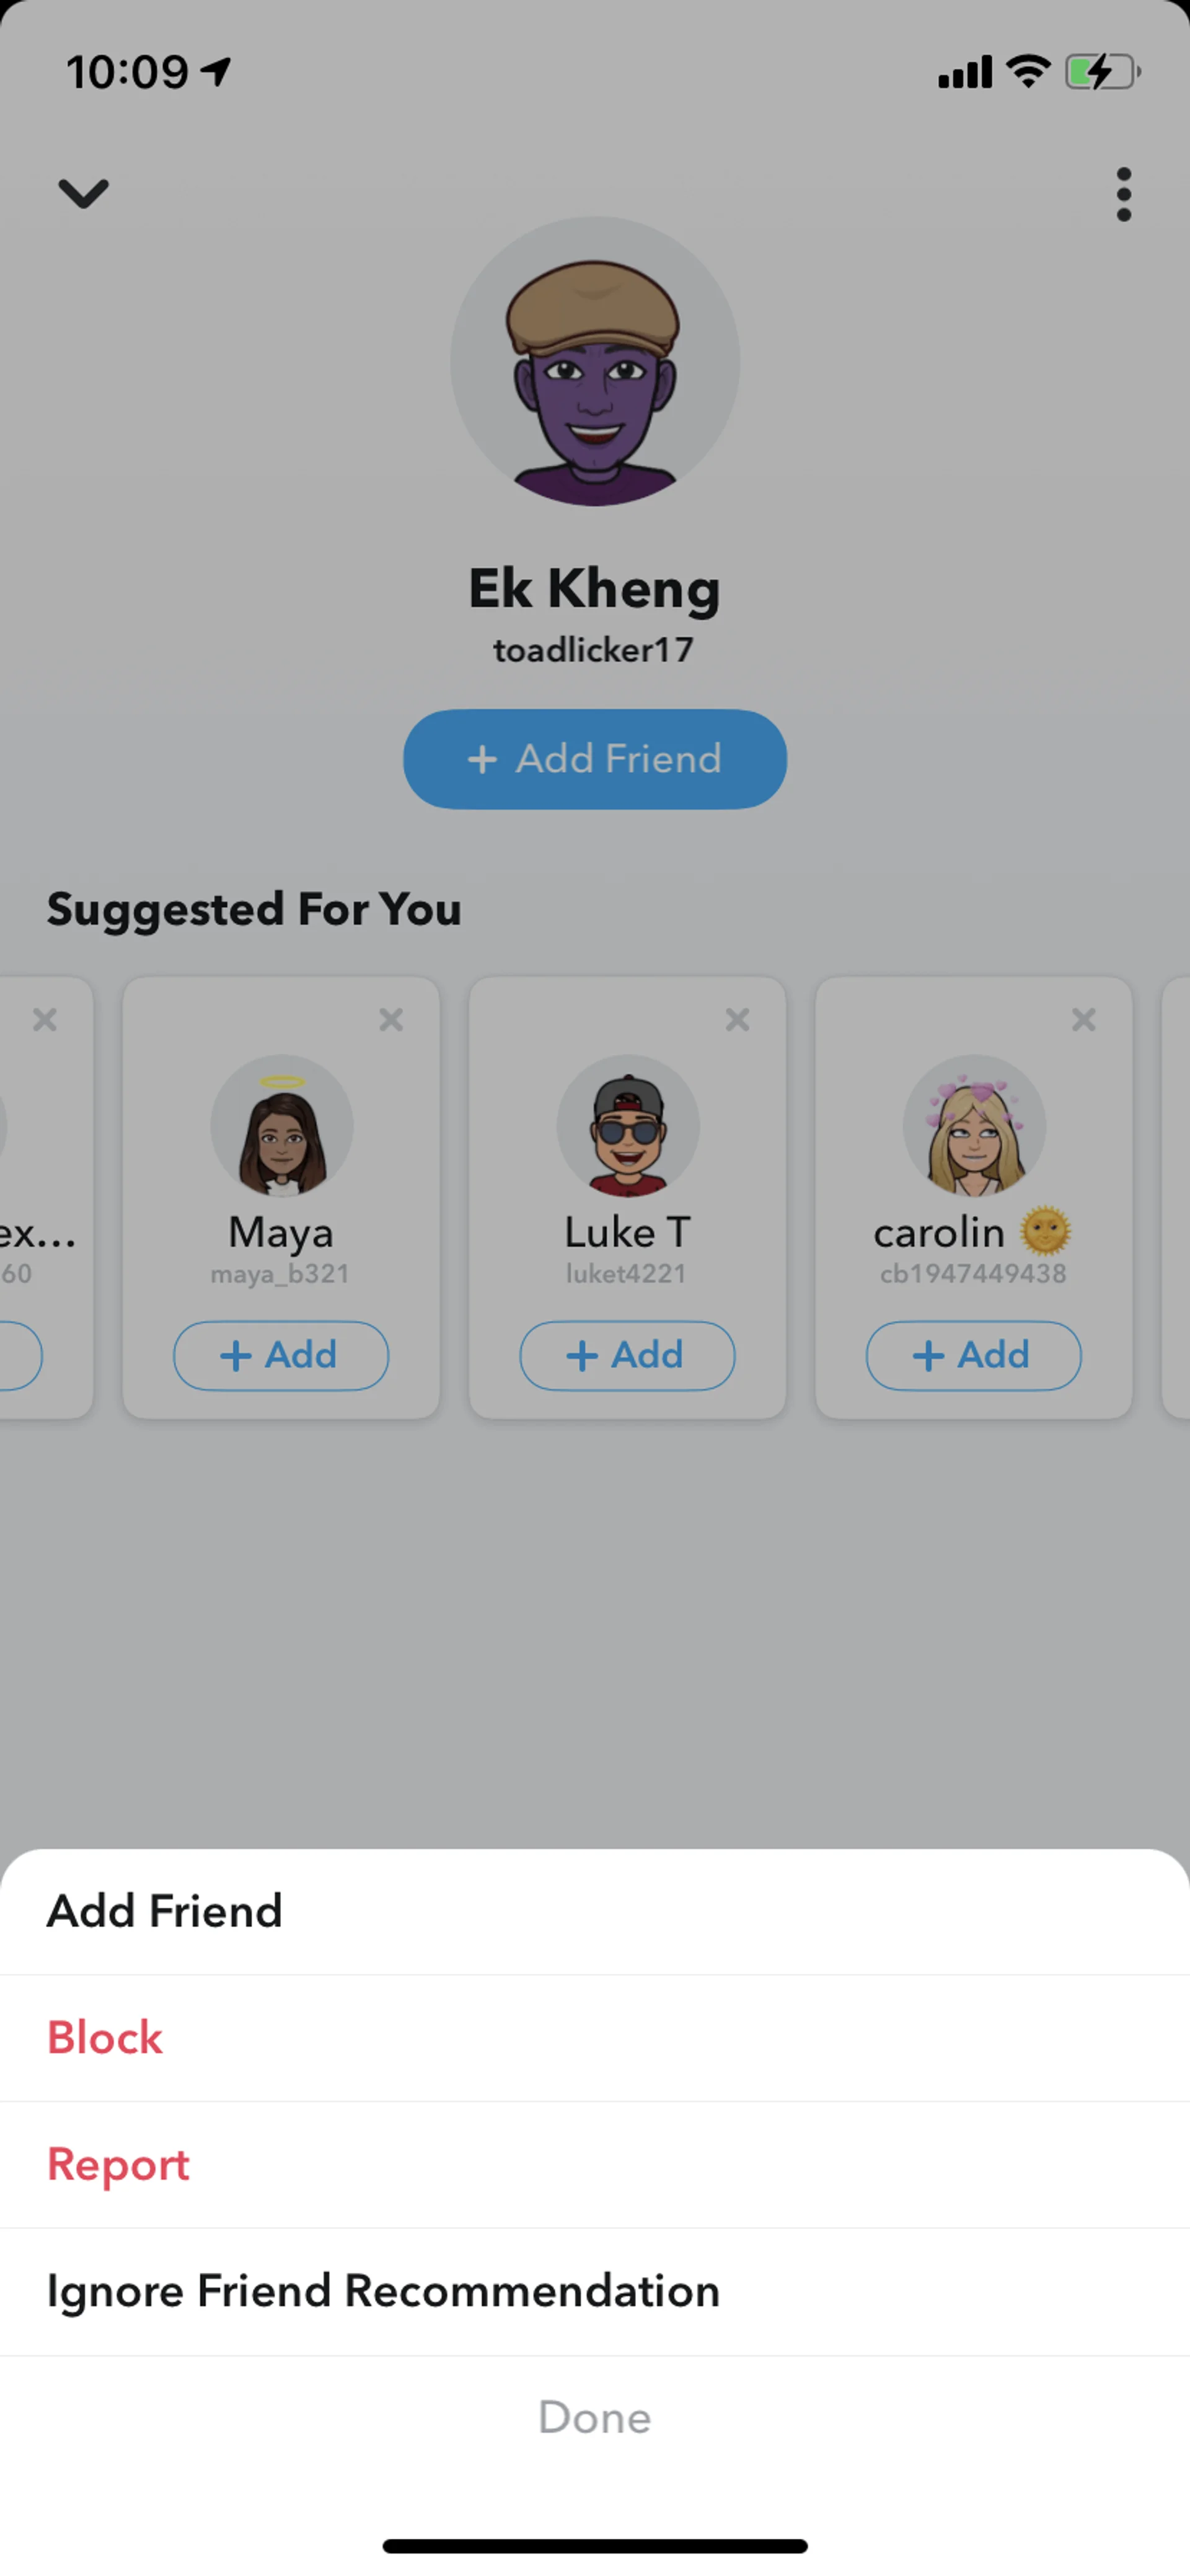The height and width of the screenshot is (2576, 1190).
Task: Dismiss the partially visible leftmost suggestion
Action: 45,1019
